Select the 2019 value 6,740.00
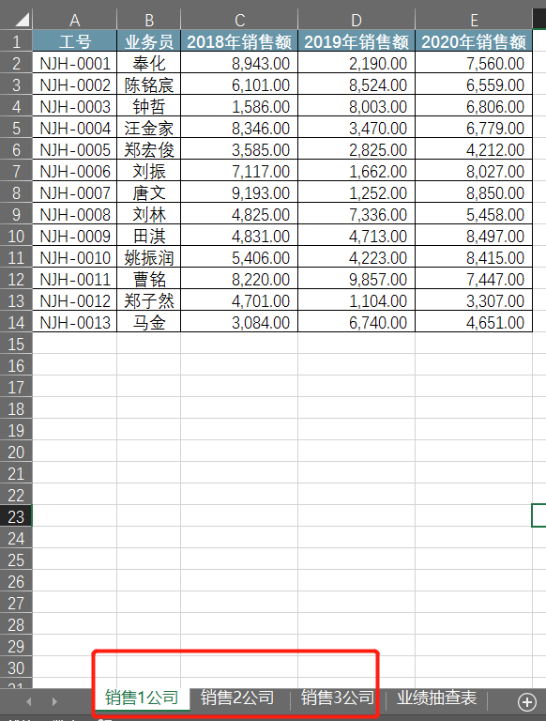The width and height of the screenshot is (546, 721). [356, 323]
